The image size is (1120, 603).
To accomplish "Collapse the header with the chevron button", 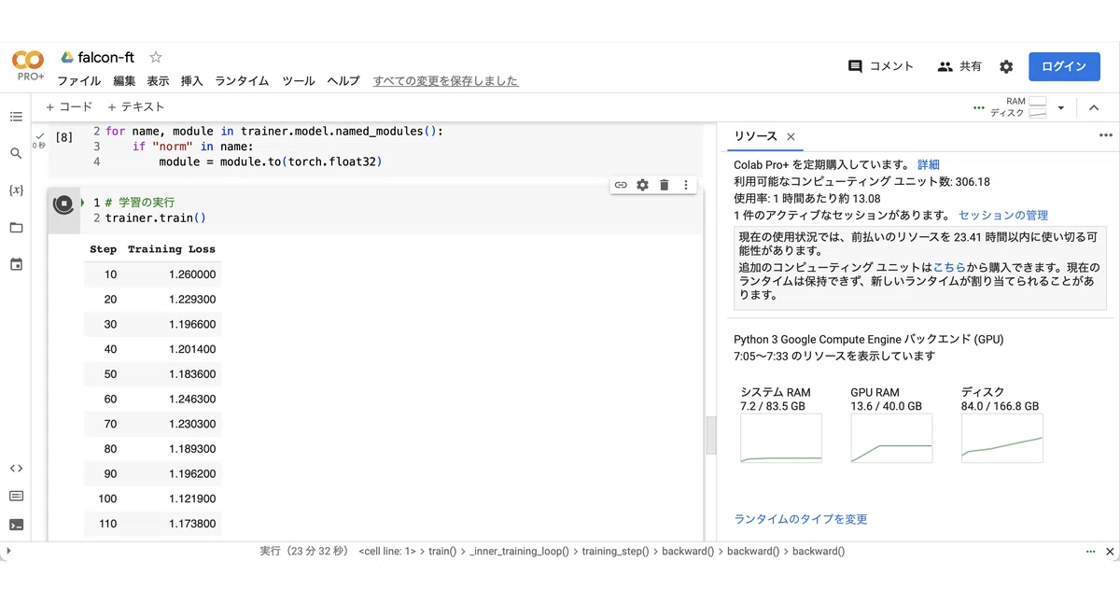I will coord(1094,107).
